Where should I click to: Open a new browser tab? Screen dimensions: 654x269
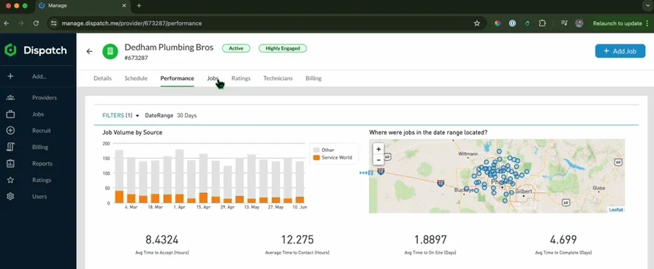139,5
